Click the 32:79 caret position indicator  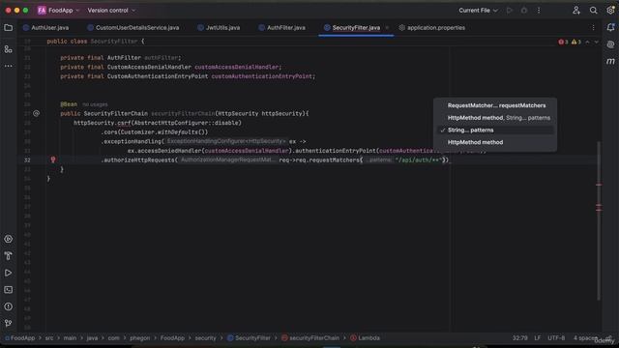coord(520,338)
